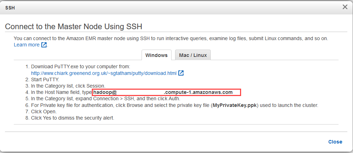
Task: Click the hadoop@ host name text
Action: tap(105, 92)
